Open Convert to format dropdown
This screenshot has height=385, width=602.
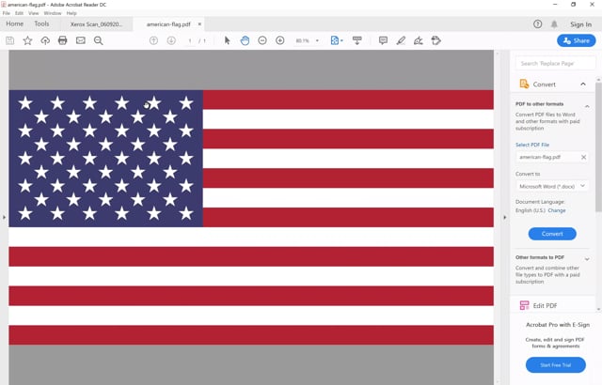[552, 186]
